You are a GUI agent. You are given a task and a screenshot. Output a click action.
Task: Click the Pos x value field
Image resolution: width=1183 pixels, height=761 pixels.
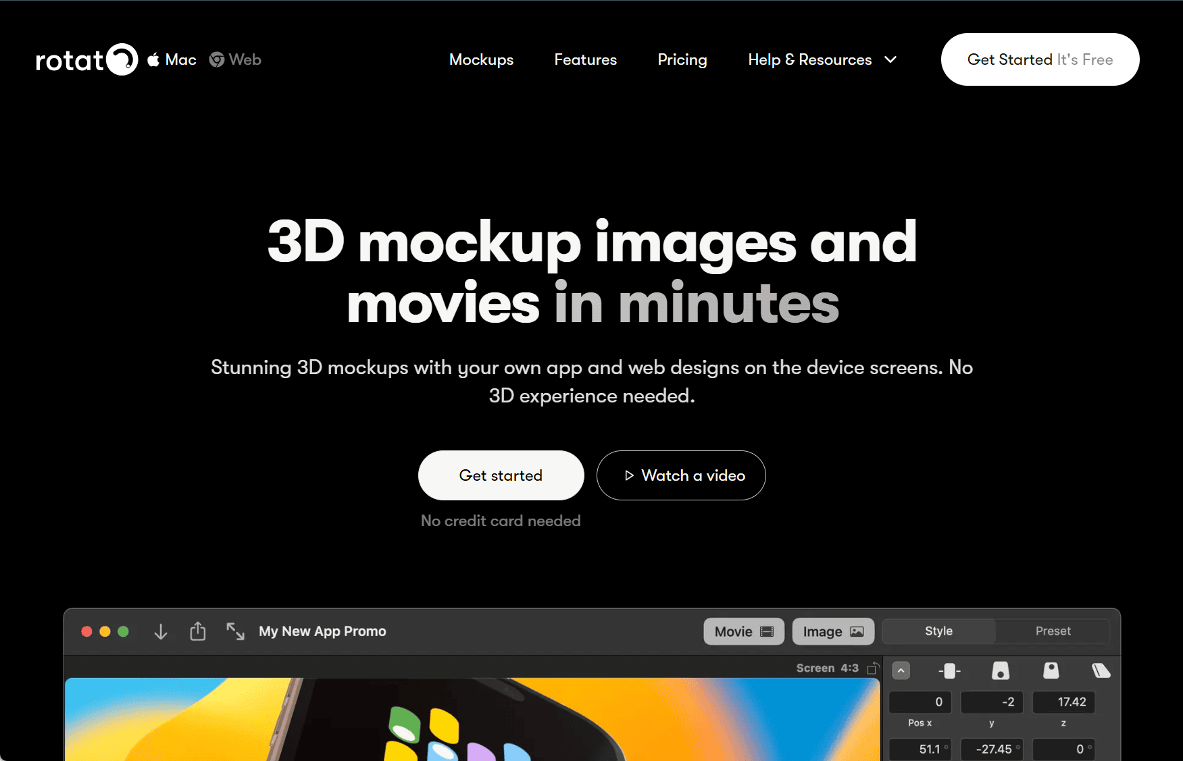pyautogui.click(x=920, y=702)
